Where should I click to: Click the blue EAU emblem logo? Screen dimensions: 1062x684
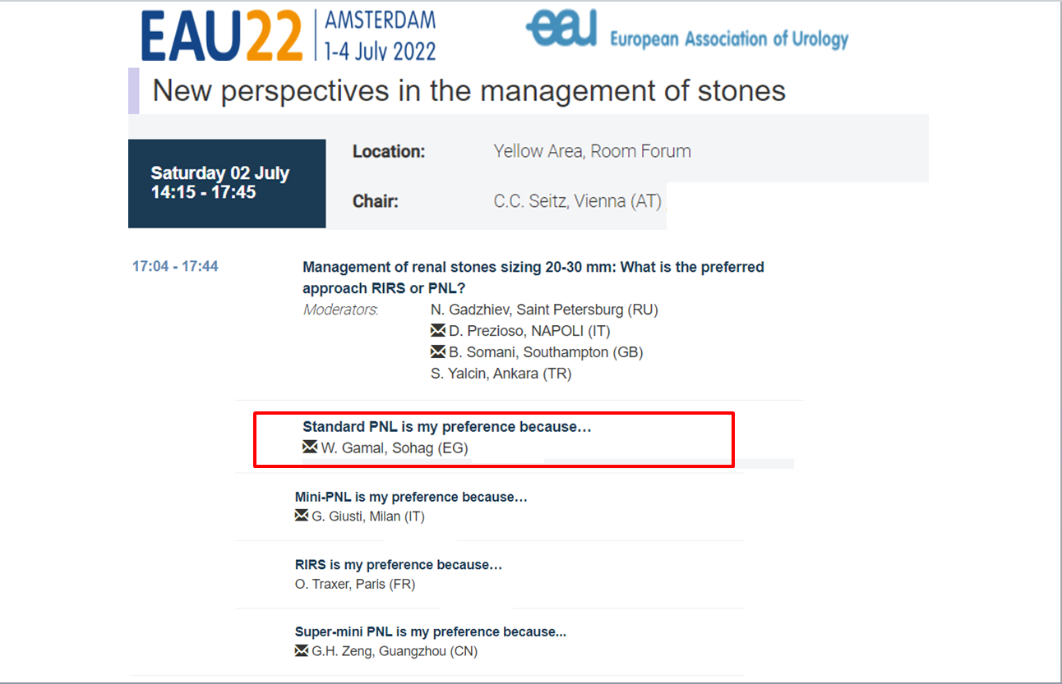point(561,31)
